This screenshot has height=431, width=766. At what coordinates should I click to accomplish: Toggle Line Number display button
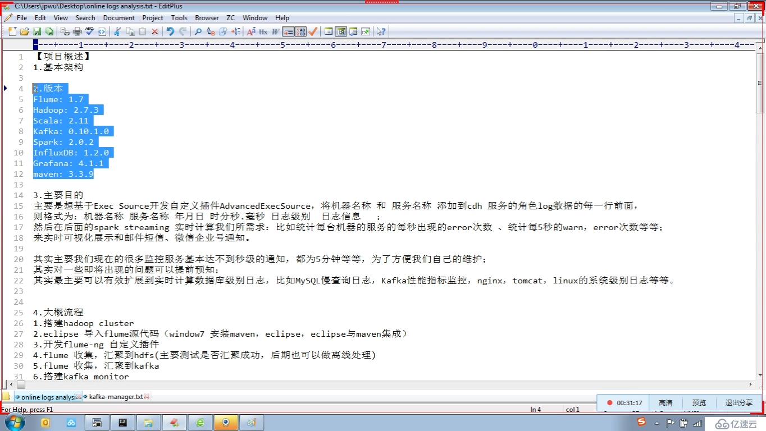(x=301, y=31)
